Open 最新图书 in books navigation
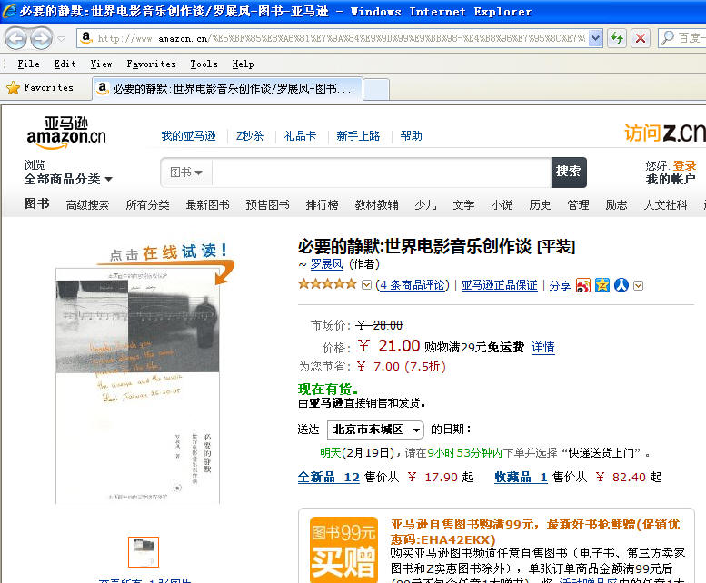The width and height of the screenshot is (706, 583). click(207, 205)
